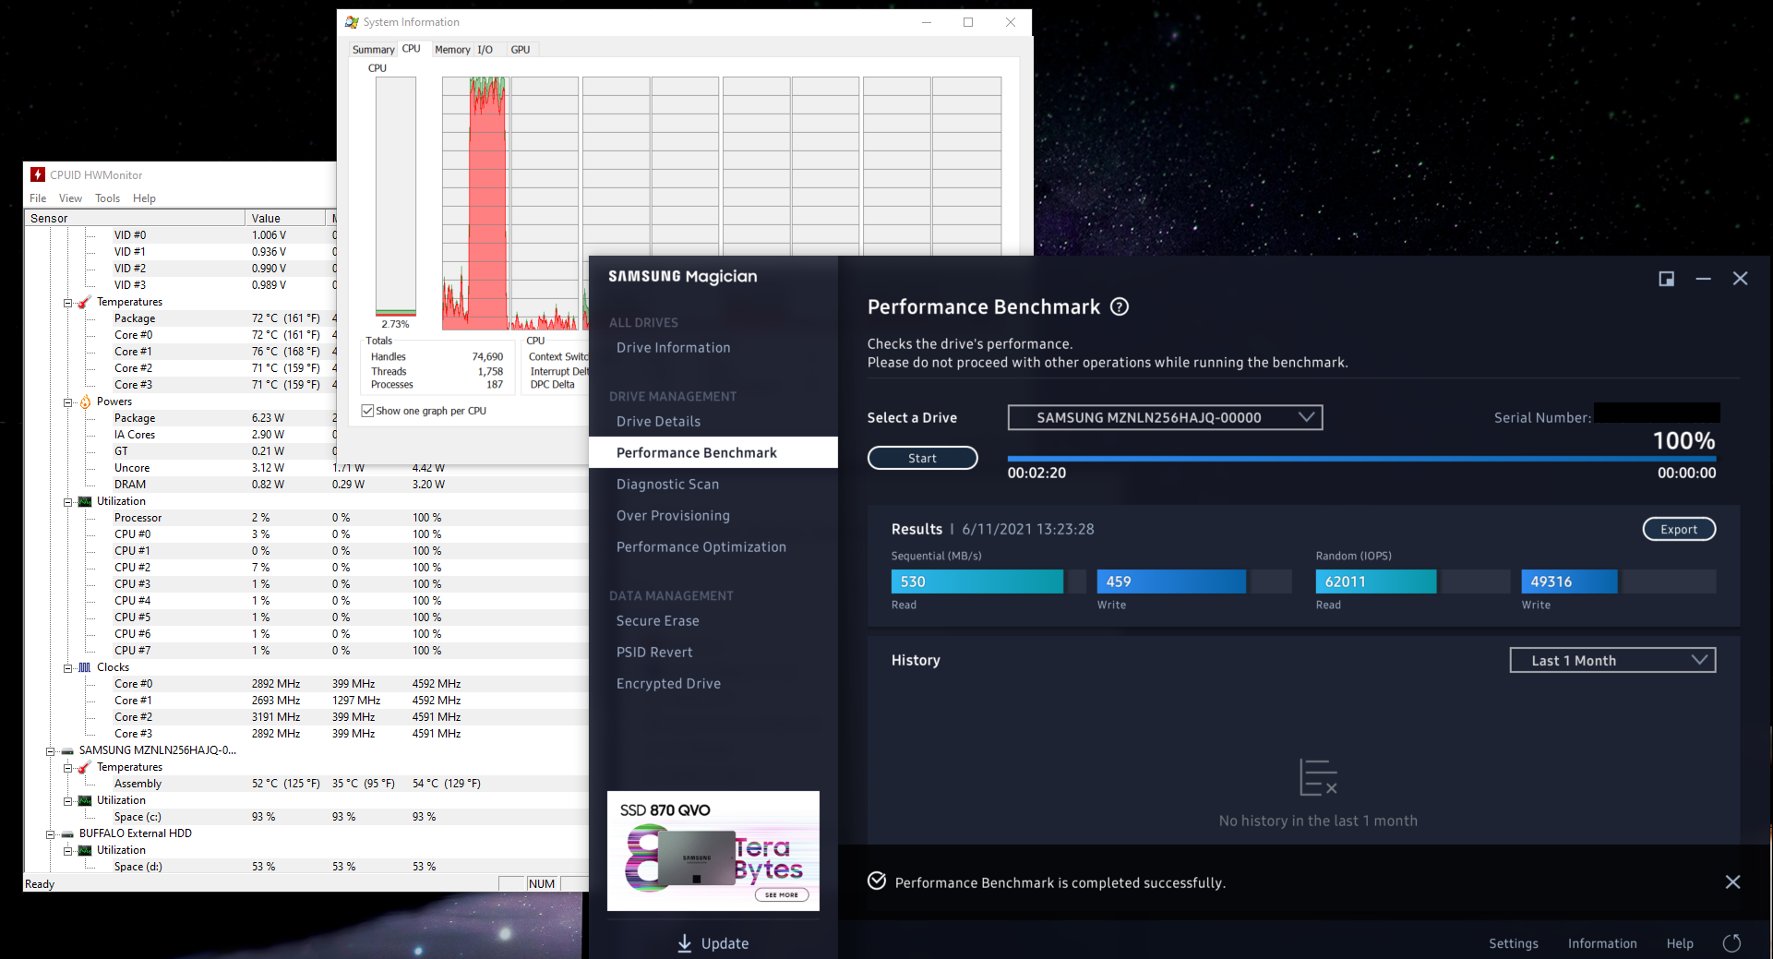Collapse the BUFFALO External HDD node
Viewport: 1773px width, 959px height.
tap(50, 834)
